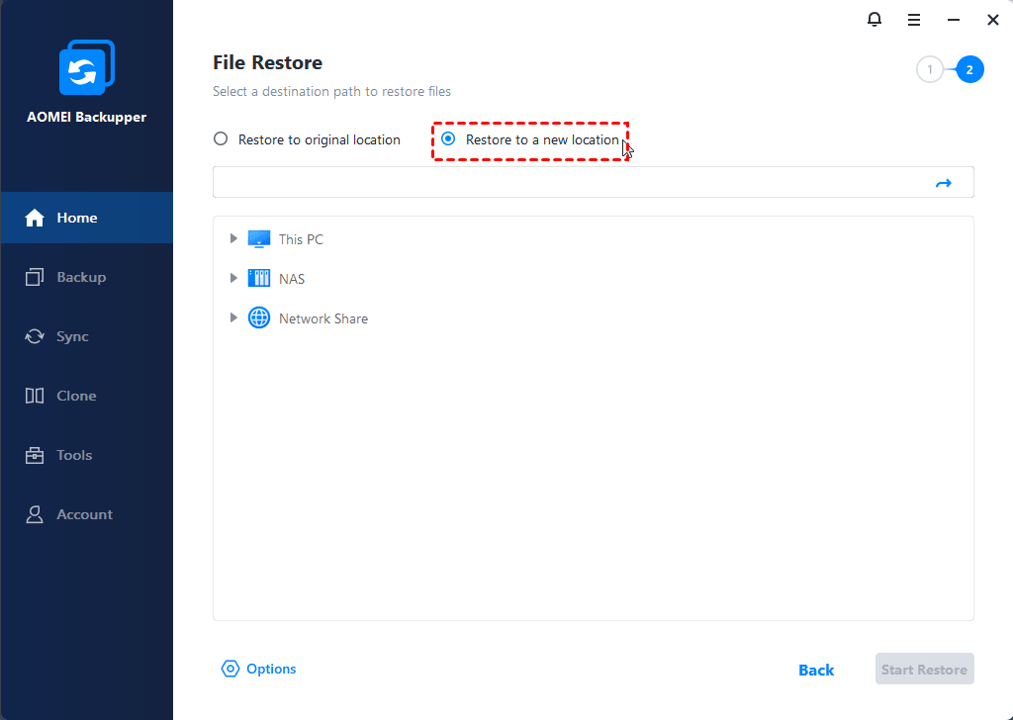Expand the Network Share tree node
The height and width of the screenshot is (720, 1013).
[x=233, y=318]
